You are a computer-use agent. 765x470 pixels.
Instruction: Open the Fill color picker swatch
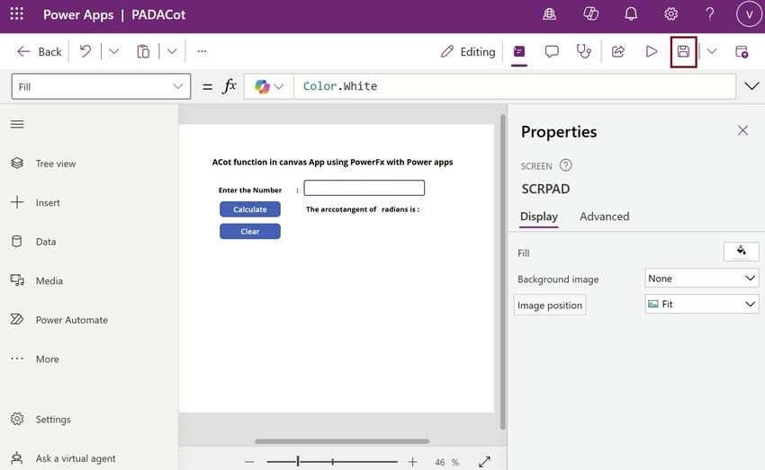click(x=741, y=252)
